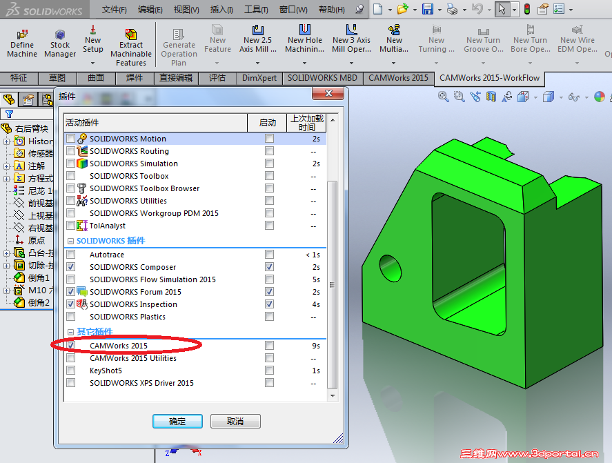
Task: Select the 原点 origin tree item
Action: click(x=30, y=241)
